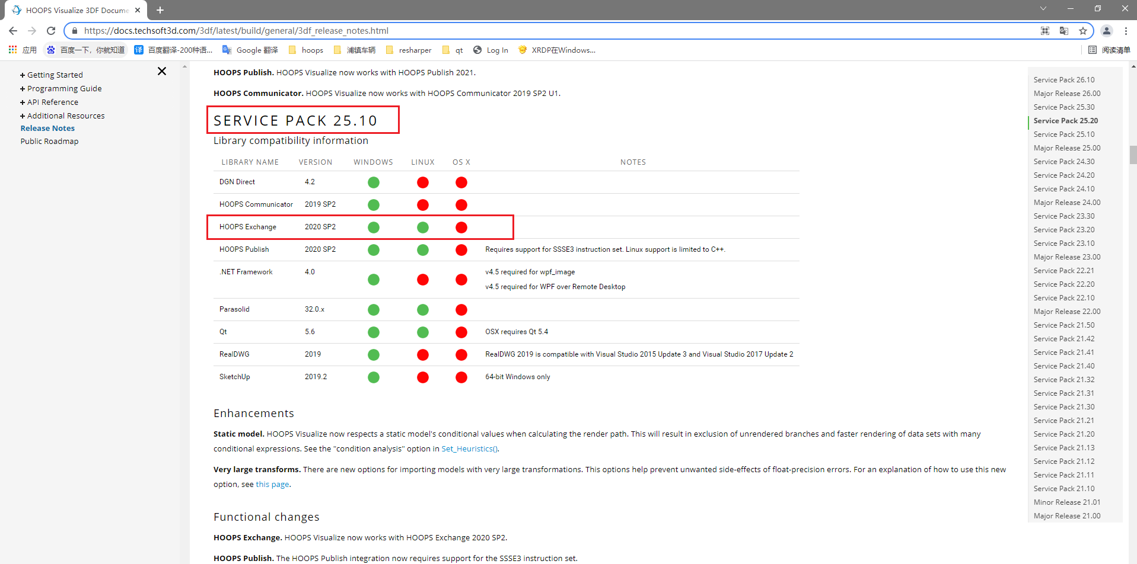The image size is (1137, 564).
Task: Expand the Programming Guide section
Action: pyautogui.click(x=61, y=88)
